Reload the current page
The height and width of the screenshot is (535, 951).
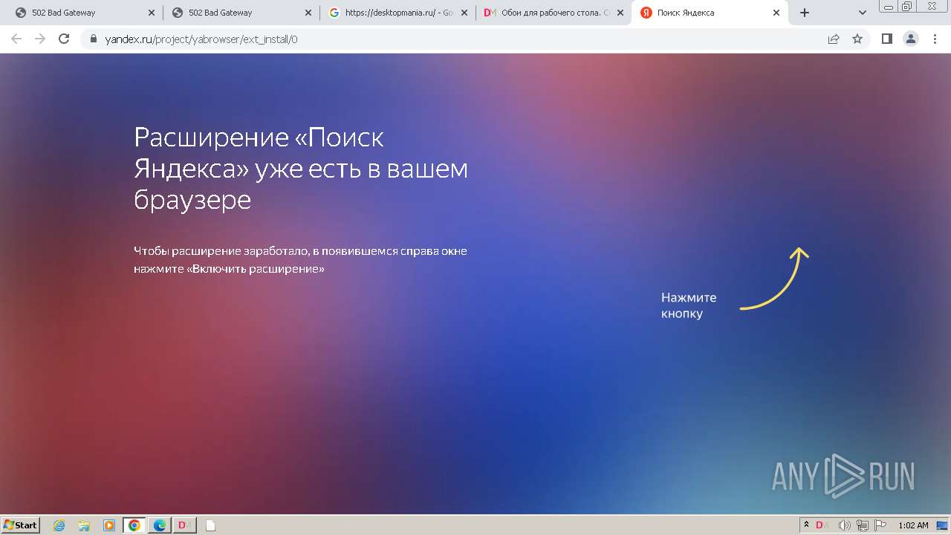[64, 39]
